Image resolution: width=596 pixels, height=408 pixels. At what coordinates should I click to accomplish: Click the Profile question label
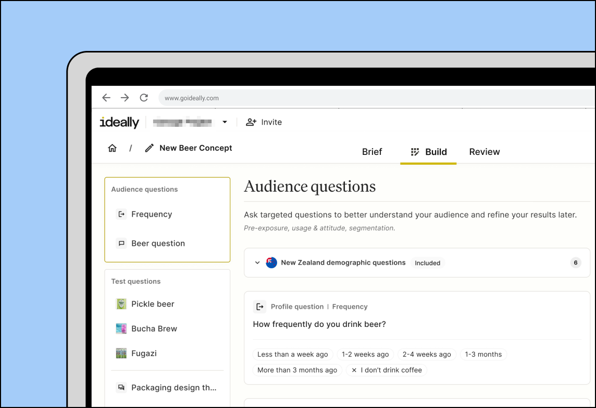coord(297,306)
